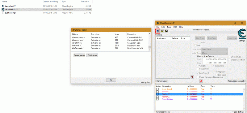The width and height of the screenshot is (247, 113).
Task: Toggle the Fast Scan checkbox
Action: coord(198,73)
